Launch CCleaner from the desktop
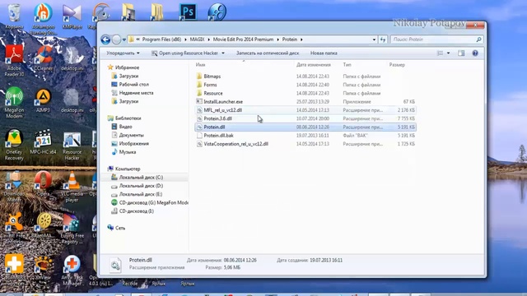 coord(44,58)
